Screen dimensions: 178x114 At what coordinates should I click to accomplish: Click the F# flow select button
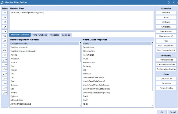tap(5, 46)
